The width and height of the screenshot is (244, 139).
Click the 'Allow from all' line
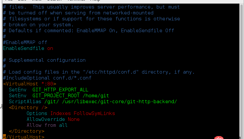[x=47, y=125]
